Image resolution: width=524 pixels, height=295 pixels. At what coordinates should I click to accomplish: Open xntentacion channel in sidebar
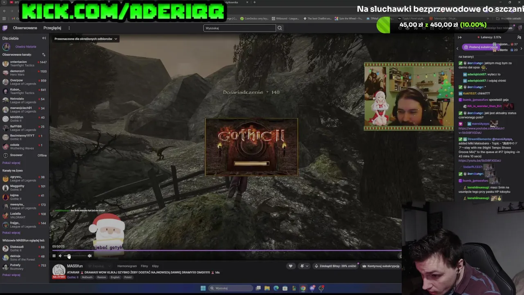pyautogui.click(x=25, y=64)
